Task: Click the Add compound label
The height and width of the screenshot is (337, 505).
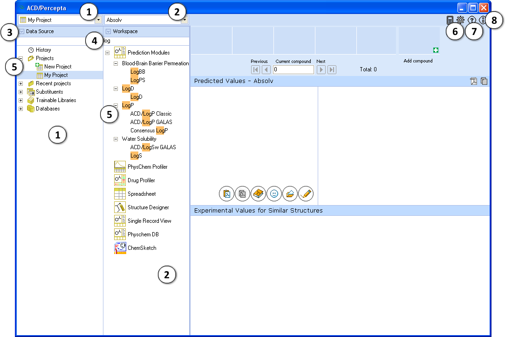Action: click(x=418, y=61)
